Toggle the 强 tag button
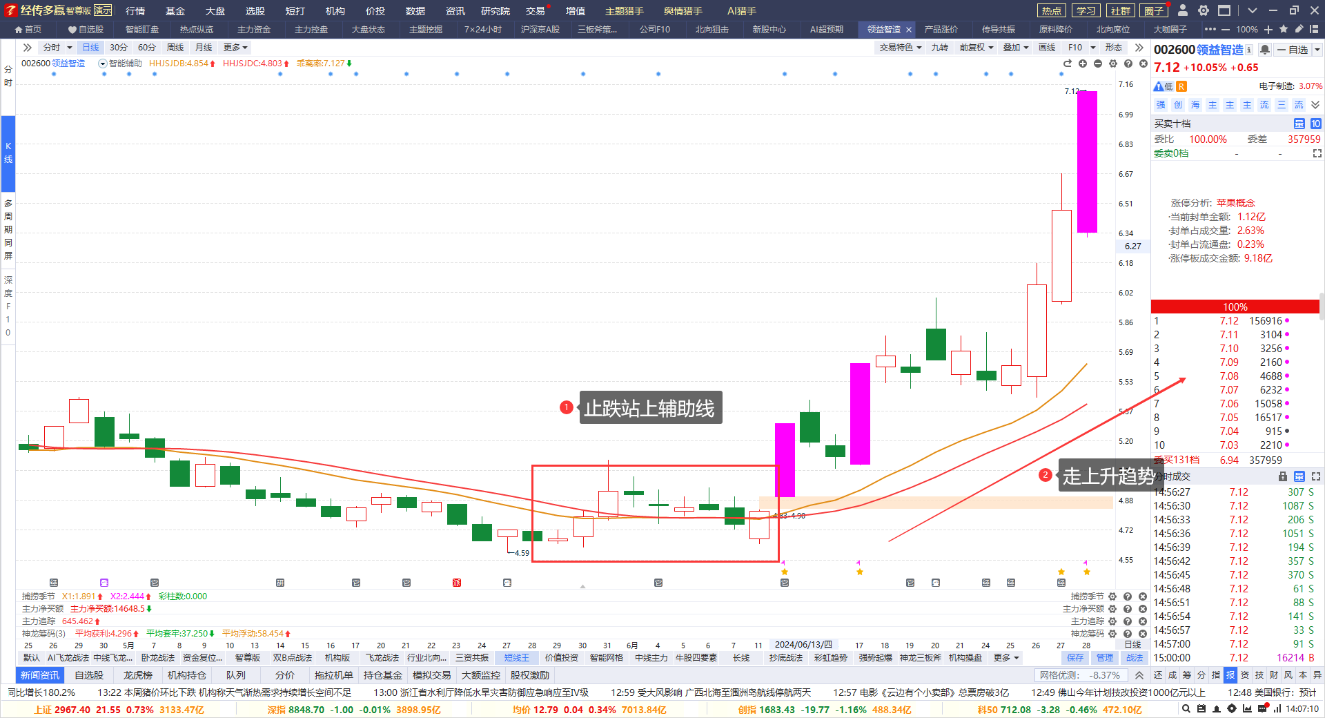Image resolution: width=1325 pixels, height=718 pixels. tap(1161, 105)
